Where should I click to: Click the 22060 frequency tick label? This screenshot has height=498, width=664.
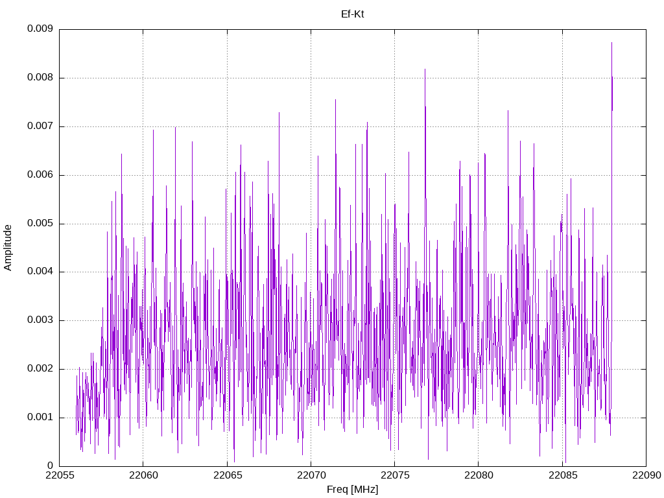coord(143,475)
